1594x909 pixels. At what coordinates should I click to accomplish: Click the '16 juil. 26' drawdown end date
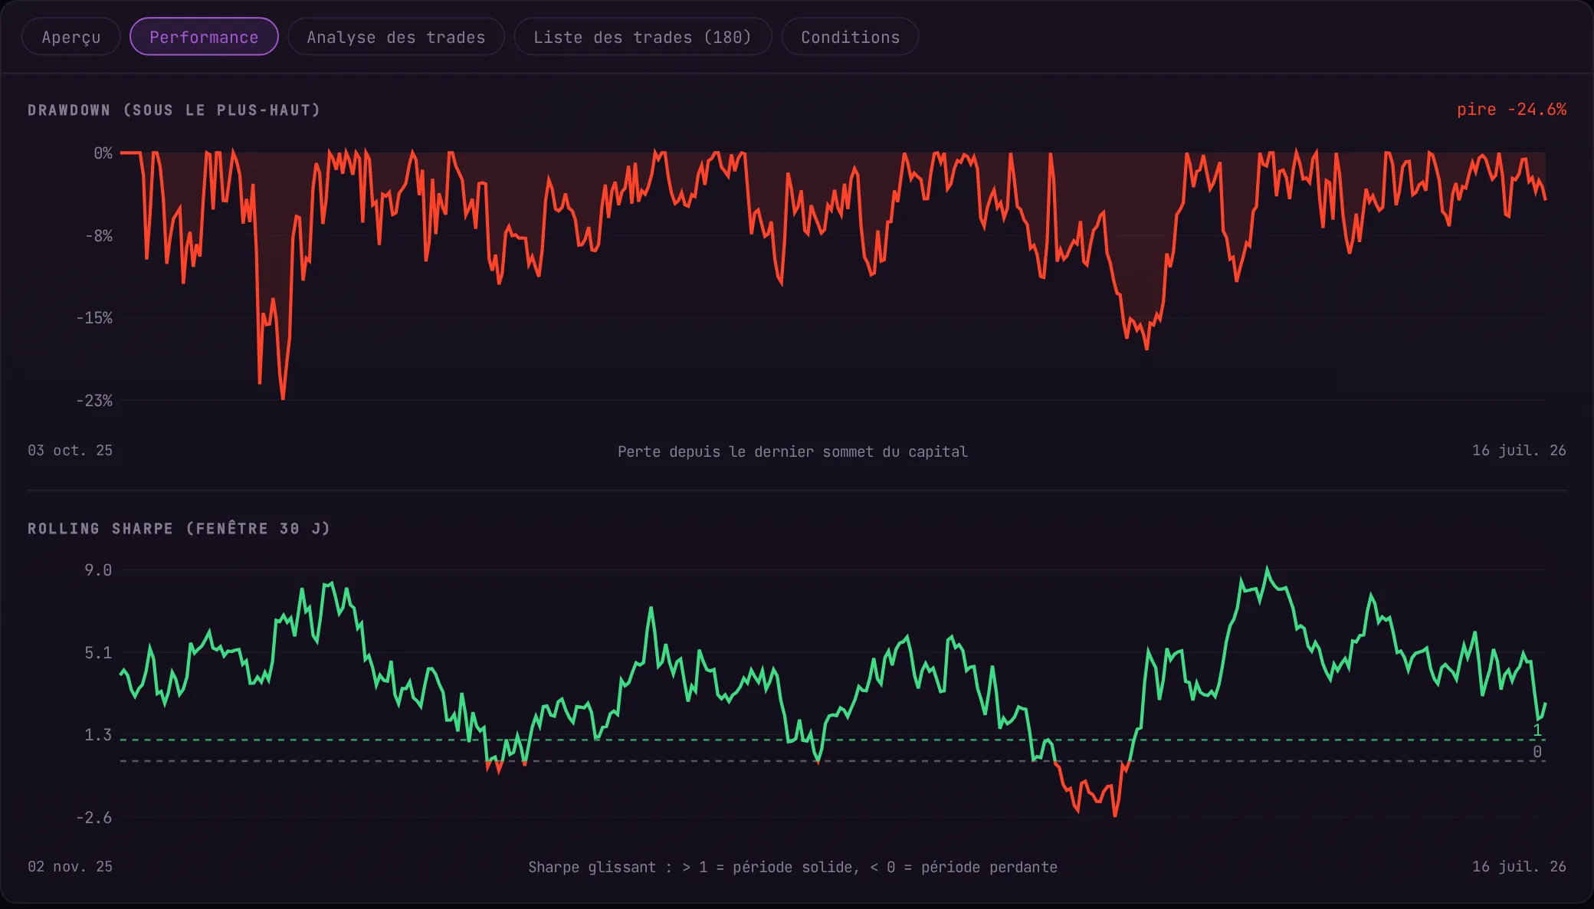pyautogui.click(x=1519, y=451)
